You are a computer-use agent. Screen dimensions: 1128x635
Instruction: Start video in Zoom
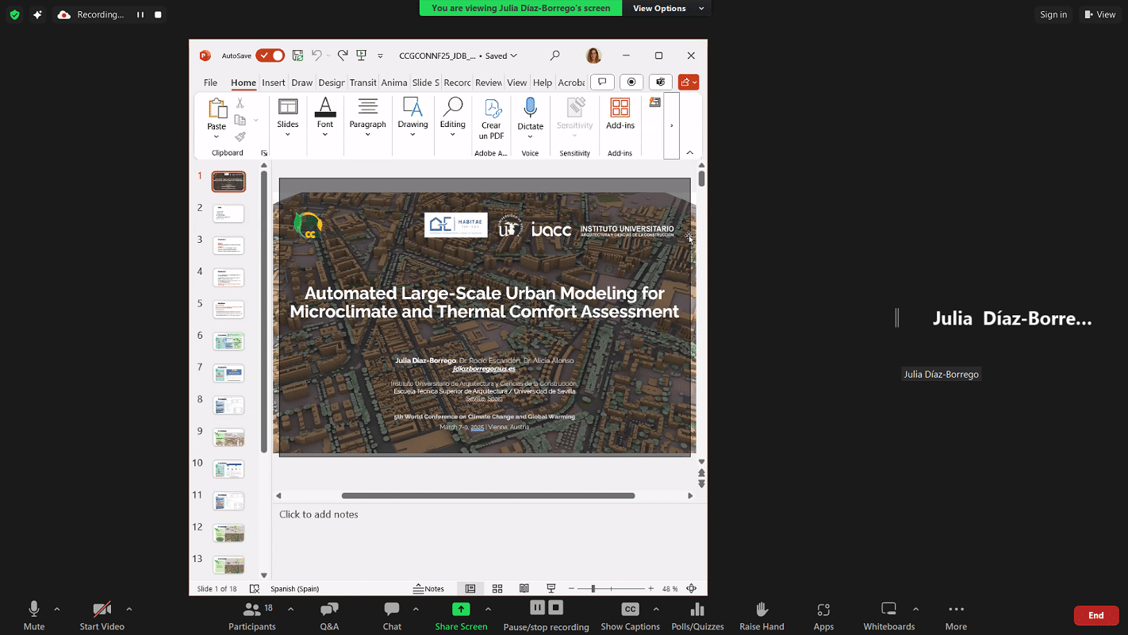102,615
